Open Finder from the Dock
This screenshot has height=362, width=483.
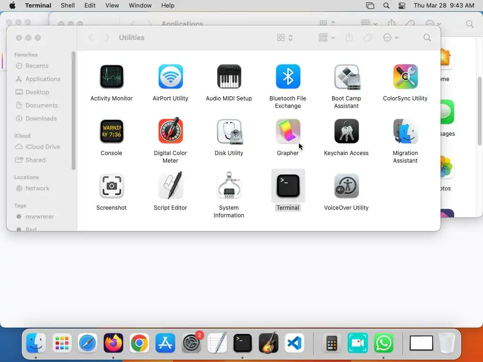[36, 343]
